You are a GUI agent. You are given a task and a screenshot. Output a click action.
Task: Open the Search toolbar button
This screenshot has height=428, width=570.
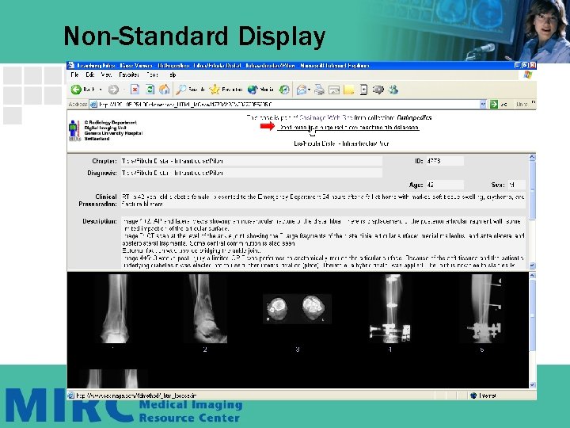(190, 90)
